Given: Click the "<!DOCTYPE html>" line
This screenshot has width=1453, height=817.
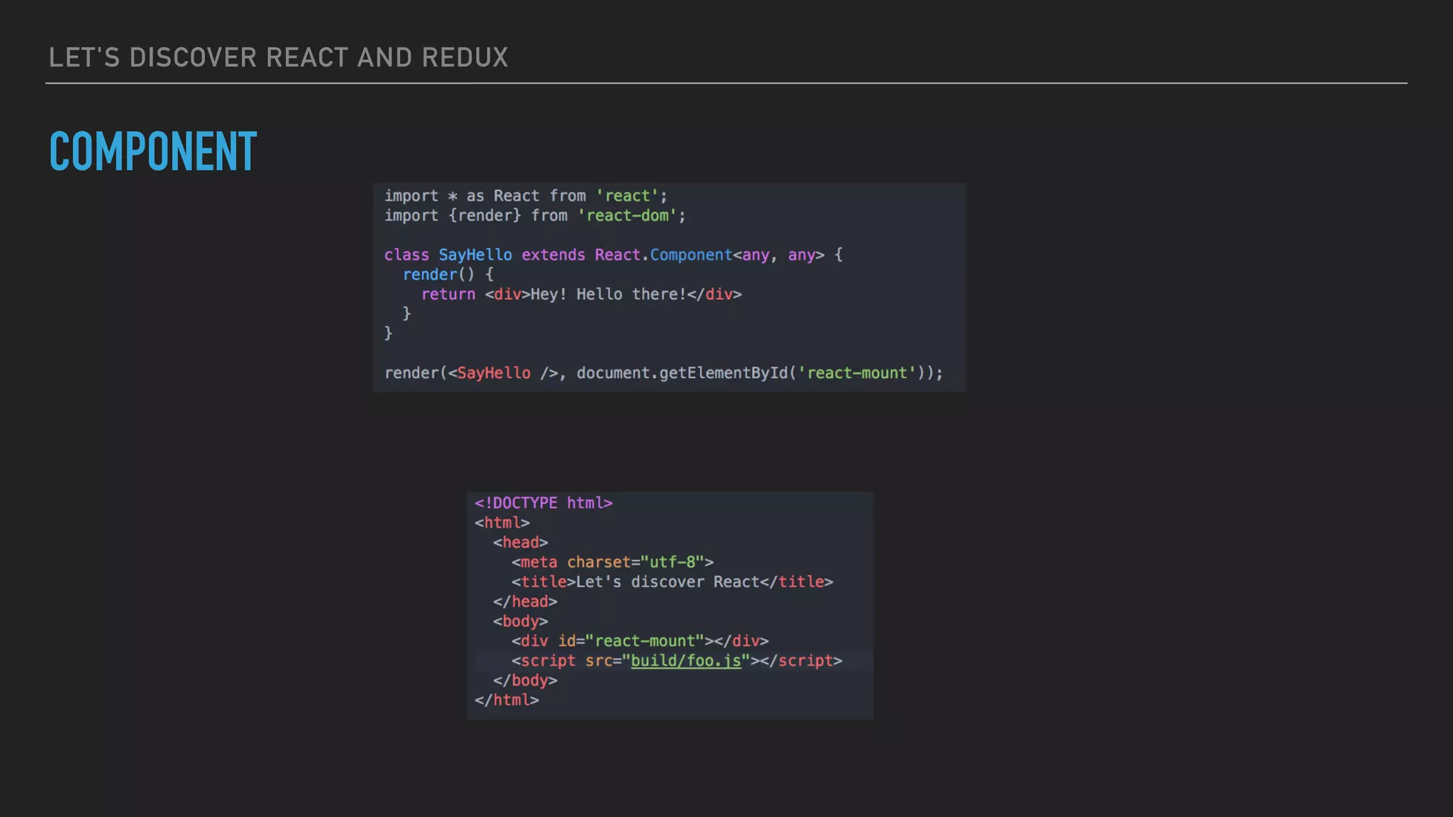Looking at the screenshot, I should tap(543, 503).
